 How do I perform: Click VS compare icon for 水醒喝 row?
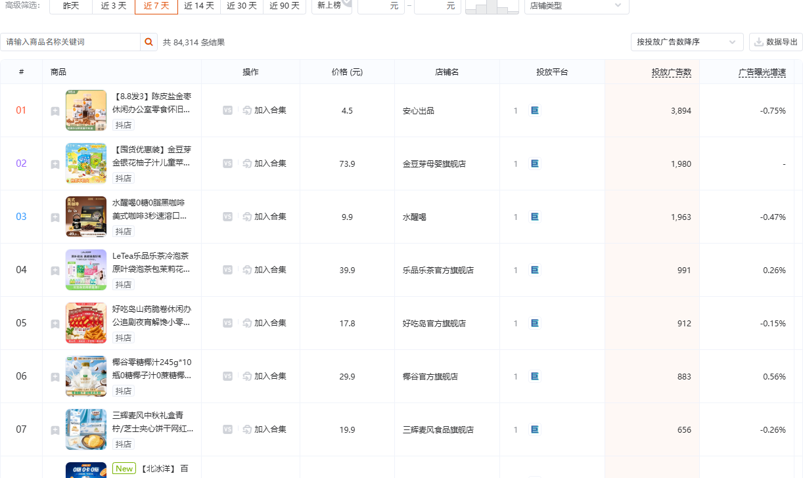click(x=227, y=217)
